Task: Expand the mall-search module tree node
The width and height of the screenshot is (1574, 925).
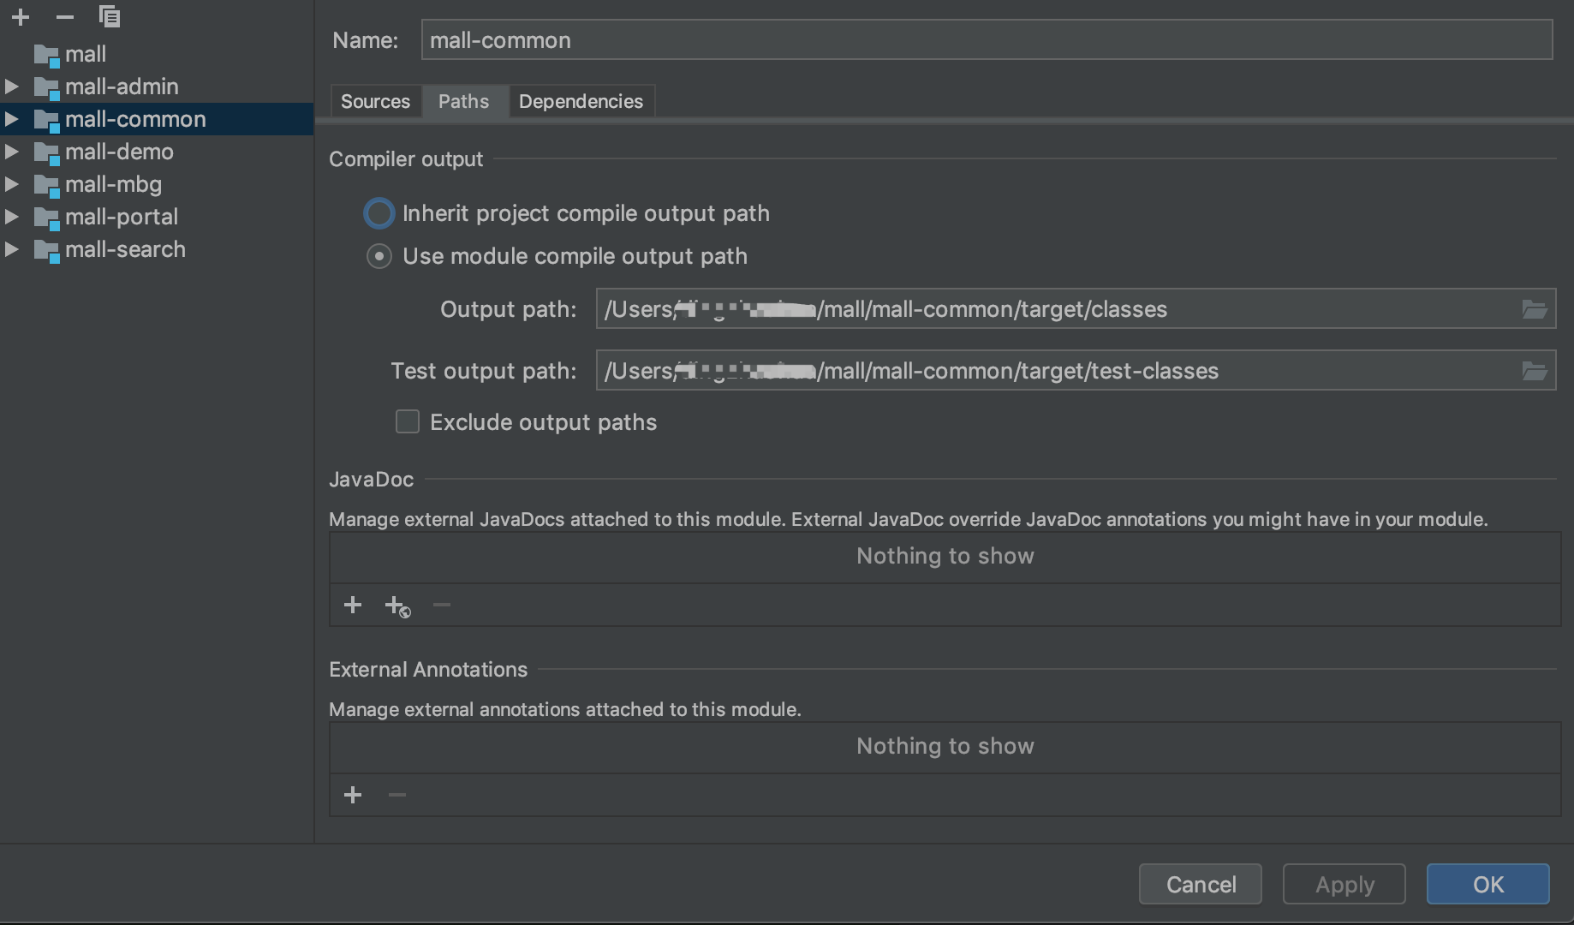Action: [x=12, y=249]
